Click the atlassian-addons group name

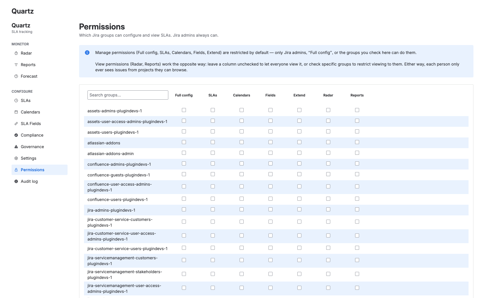(x=104, y=143)
